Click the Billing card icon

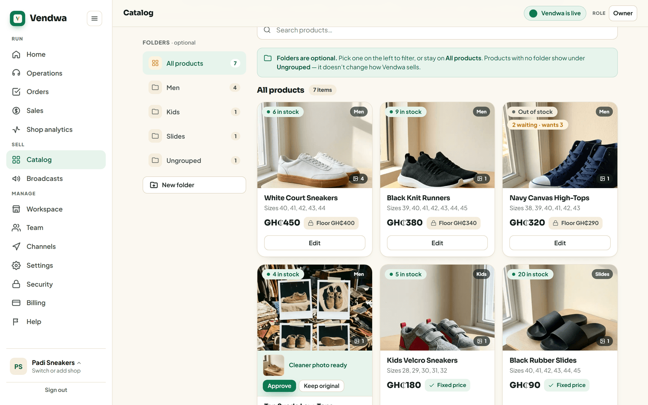[16, 303]
